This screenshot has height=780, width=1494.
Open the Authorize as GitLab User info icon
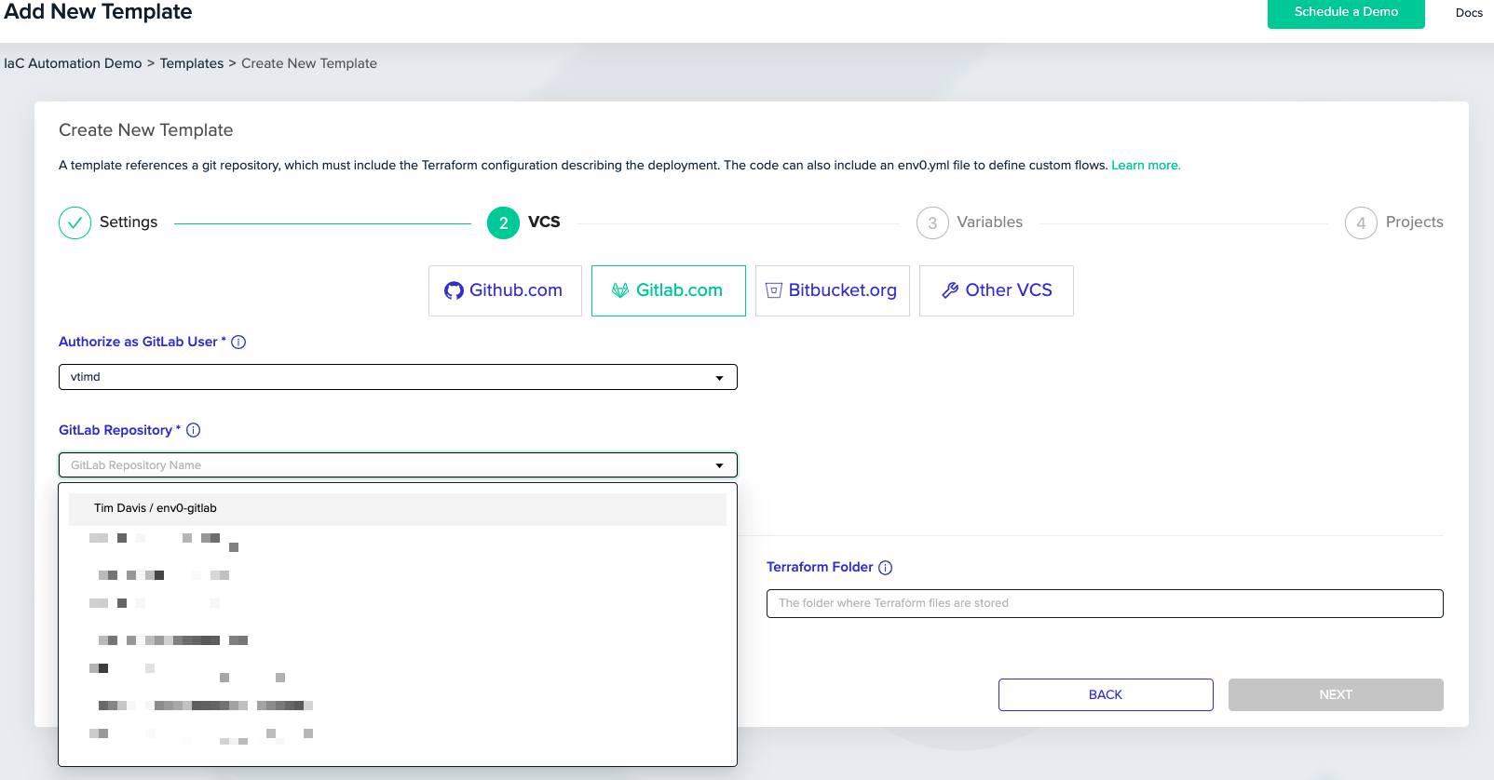tap(238, 342)
